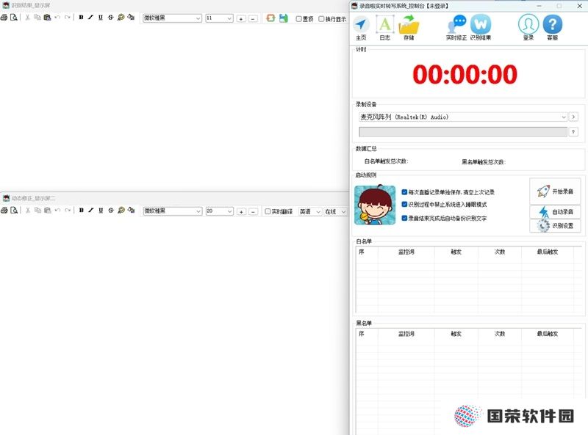Image resolution: width=588 pixels, height=435 pixels.
Task: Click the 开始录音 start recording button
Action: click(x=555, y=191)
